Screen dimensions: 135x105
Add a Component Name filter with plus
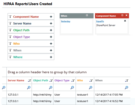tap(51, 17)
